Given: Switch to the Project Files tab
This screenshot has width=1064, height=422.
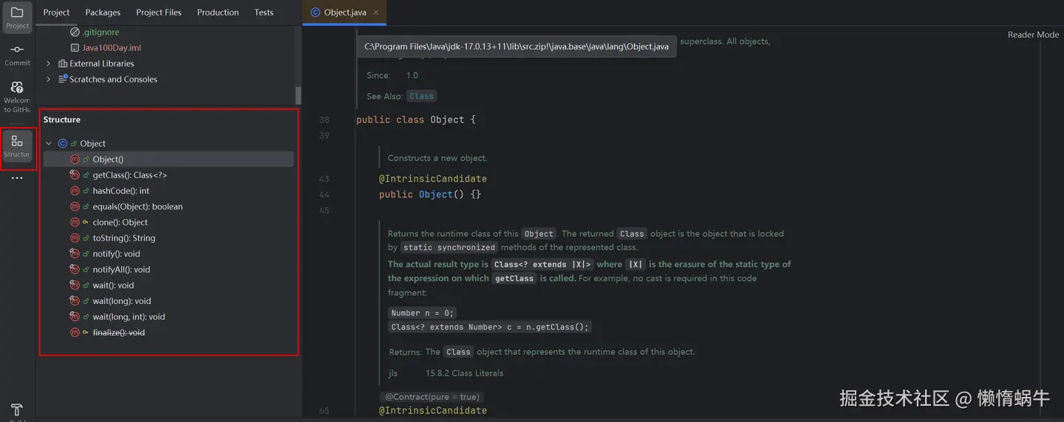Looking at the screenshot, I should (x=158, y=13).
